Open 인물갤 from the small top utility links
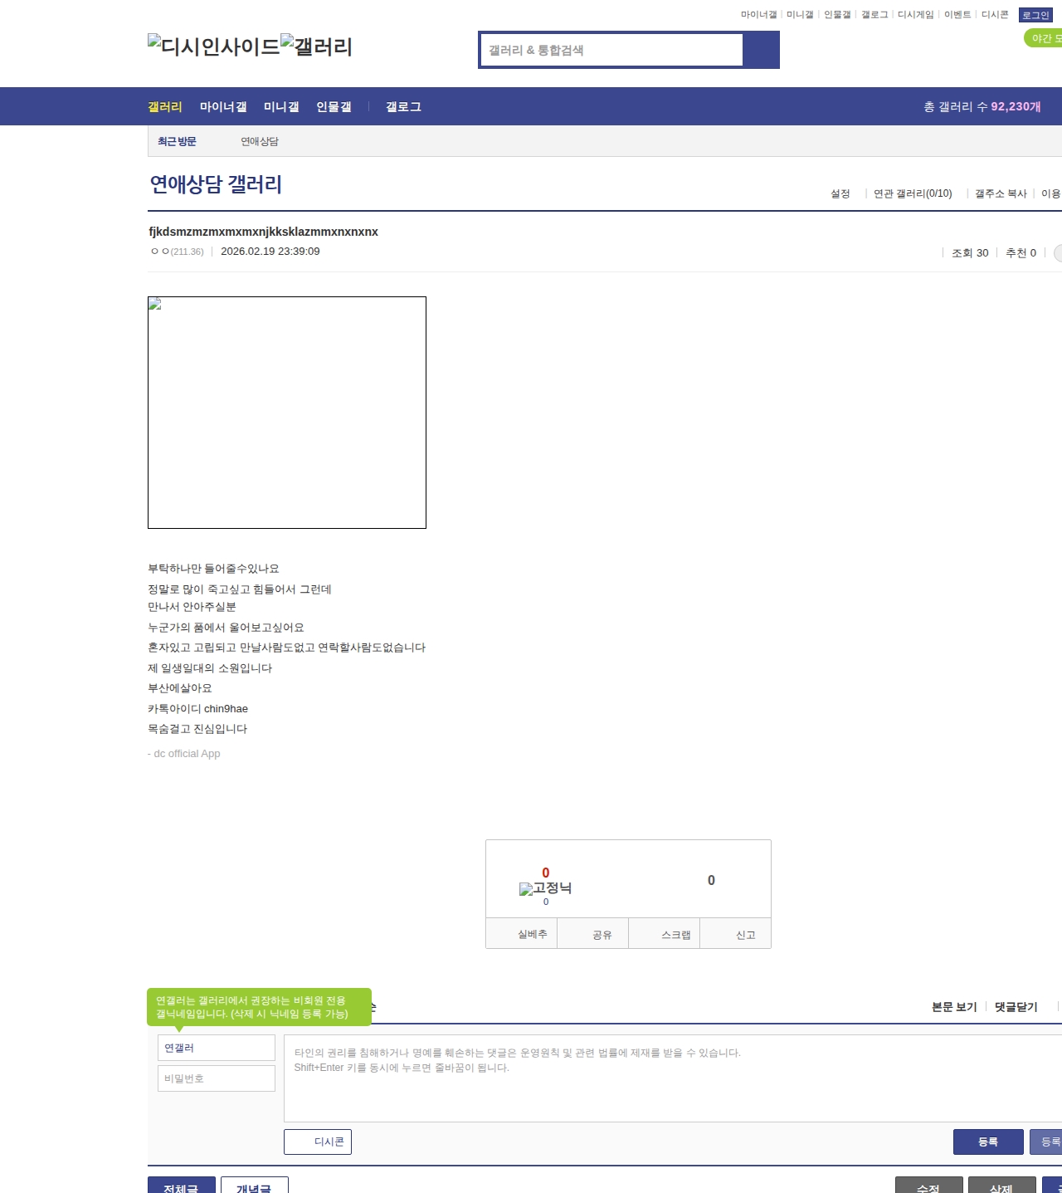This screenshot has width=1062, height=1193. coord(837,15)
